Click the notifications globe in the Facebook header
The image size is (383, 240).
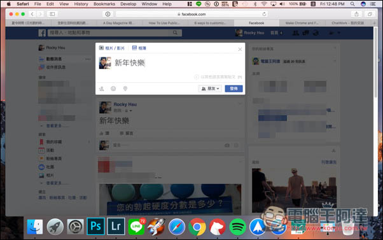click(316, 32)
